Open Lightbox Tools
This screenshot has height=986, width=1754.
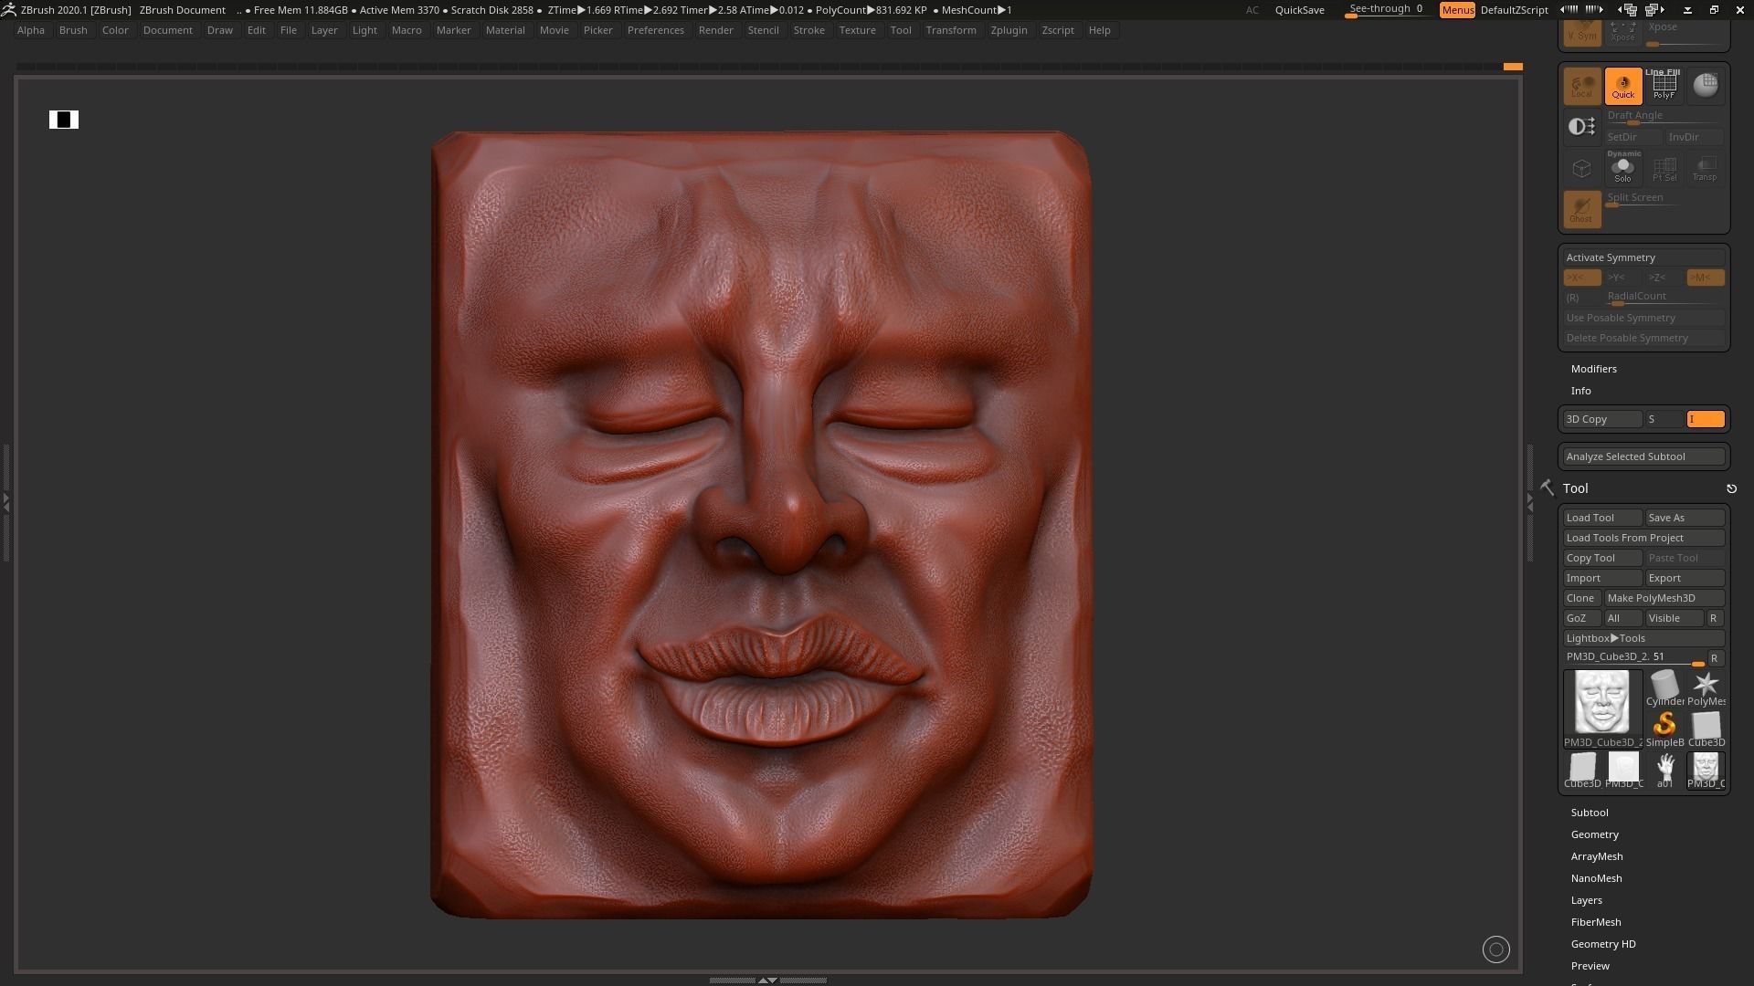1643,638
